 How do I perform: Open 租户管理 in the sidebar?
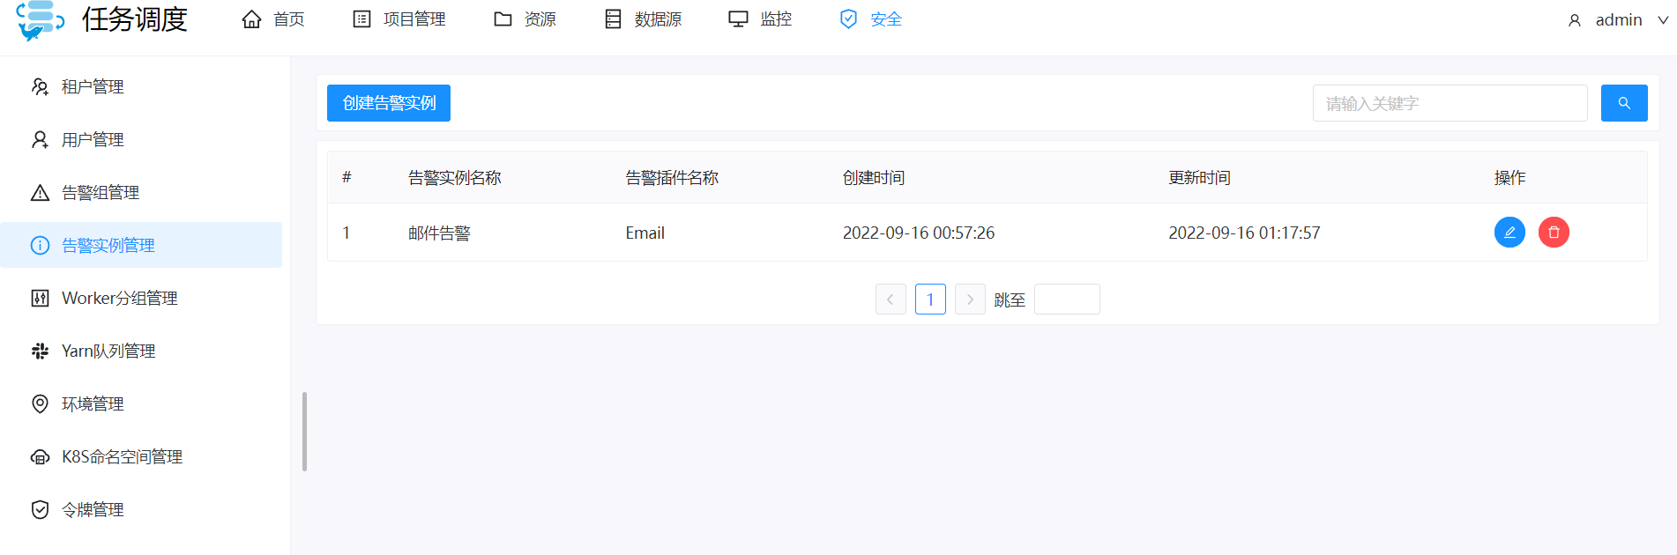(x=93, y=87)
